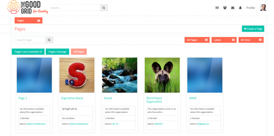Open the Havels title link

[108, 98]
